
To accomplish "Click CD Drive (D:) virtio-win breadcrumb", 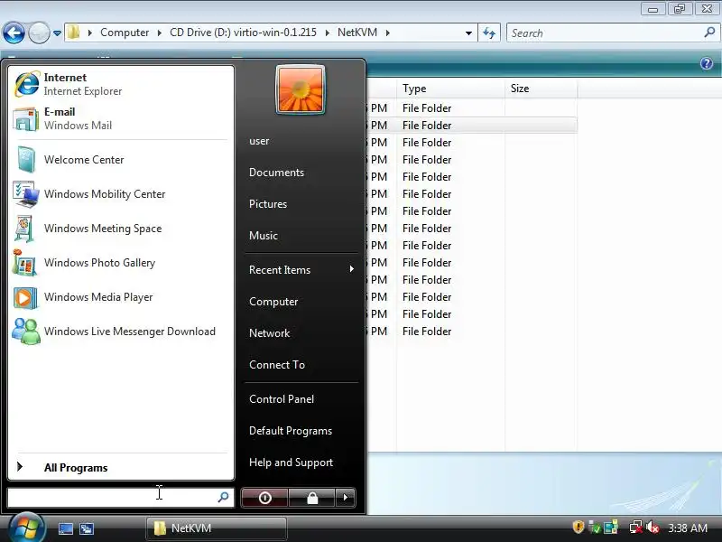I will (x=243, y=33).
